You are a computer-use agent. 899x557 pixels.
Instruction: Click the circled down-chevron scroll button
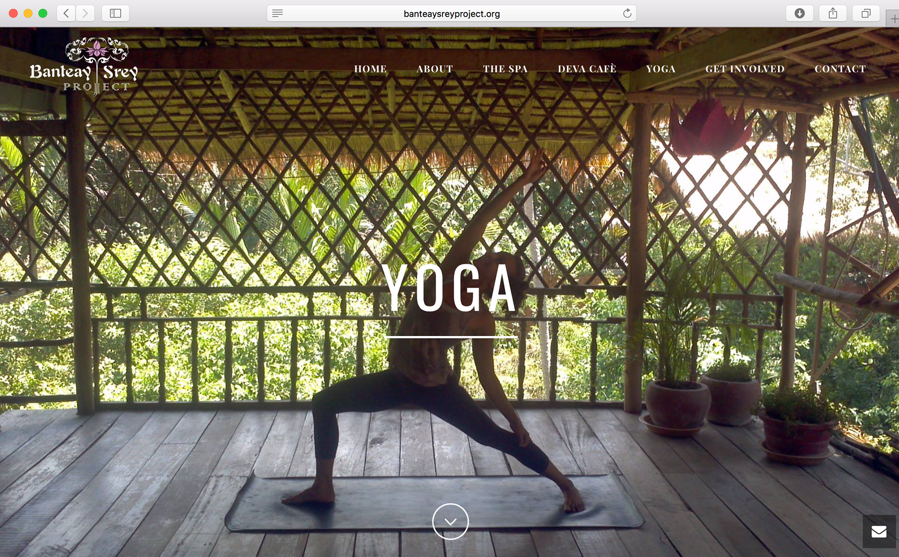pyautogui.click(x=450, y=521)
